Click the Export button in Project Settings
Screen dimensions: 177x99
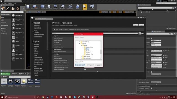point(136,25)
